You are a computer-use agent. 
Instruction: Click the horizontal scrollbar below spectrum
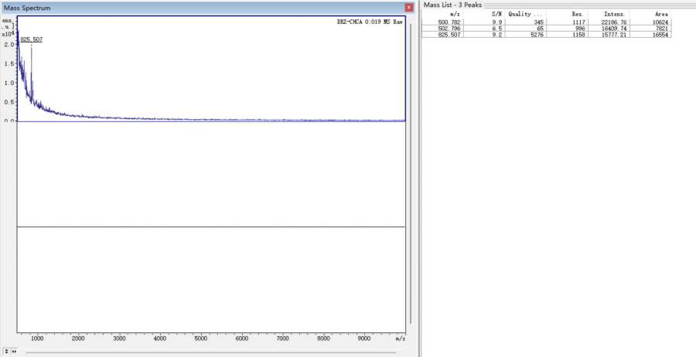(x=209, y=351)
